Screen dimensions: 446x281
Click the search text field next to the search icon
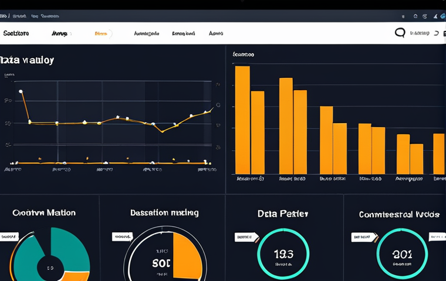click(420, 33)
